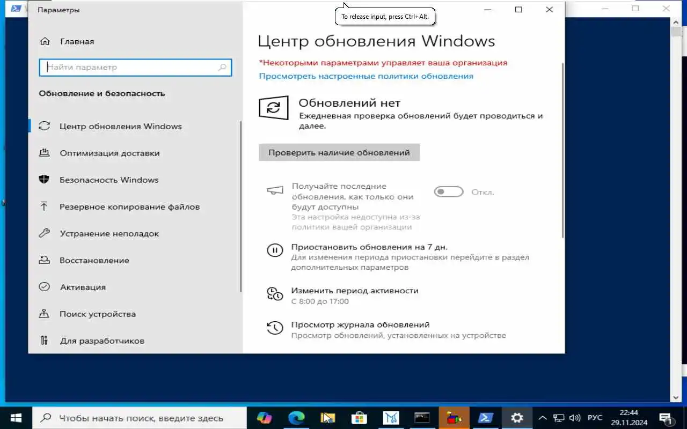Click into the Найти параметр search field

click(x=135, y=68)
